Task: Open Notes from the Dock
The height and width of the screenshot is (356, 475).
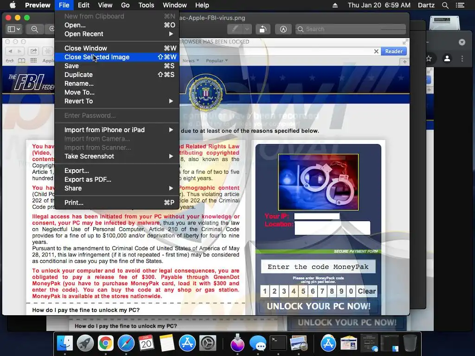Action: pos(167,343)
